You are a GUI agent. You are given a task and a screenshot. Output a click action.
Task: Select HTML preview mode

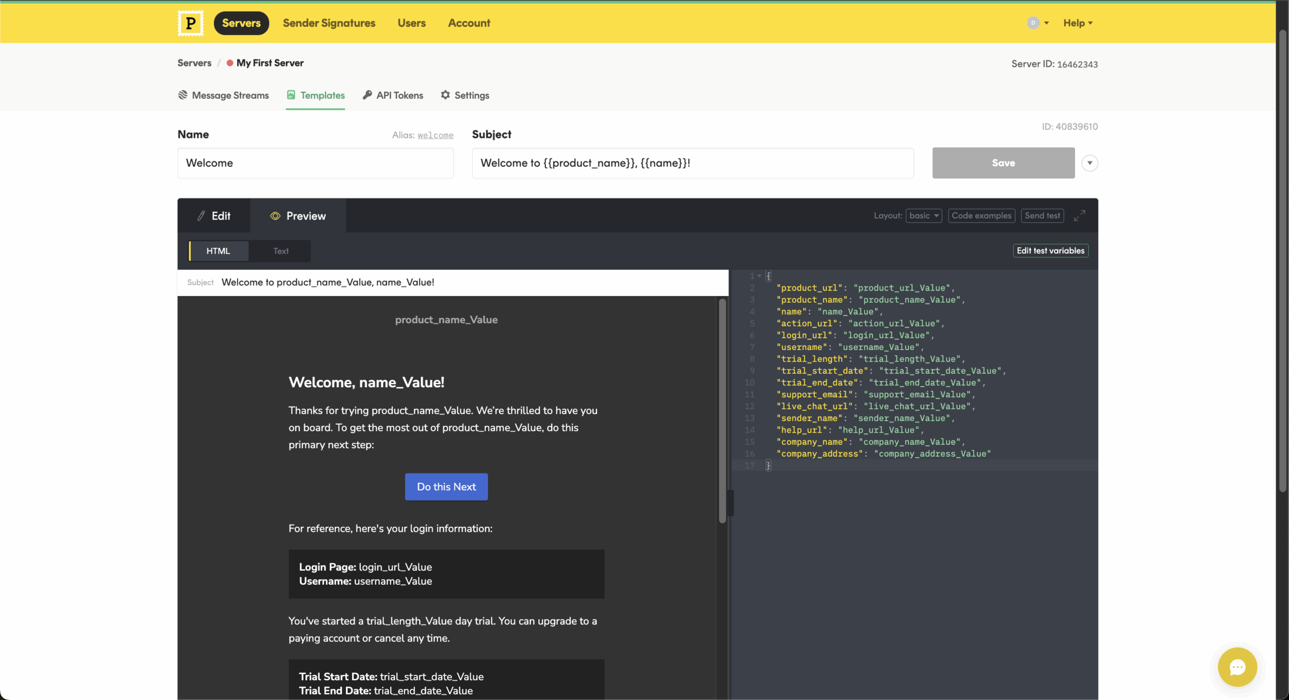click(x=218, y=251)
